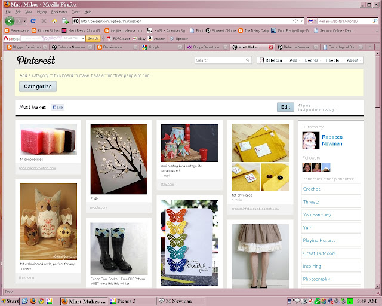Click the Pinterest logo
The image size is (382, 306).
coord(36,60)
